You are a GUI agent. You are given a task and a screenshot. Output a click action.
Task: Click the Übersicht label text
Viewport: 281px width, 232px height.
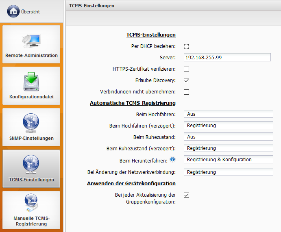pyautogui.click(x=30, y=12)
